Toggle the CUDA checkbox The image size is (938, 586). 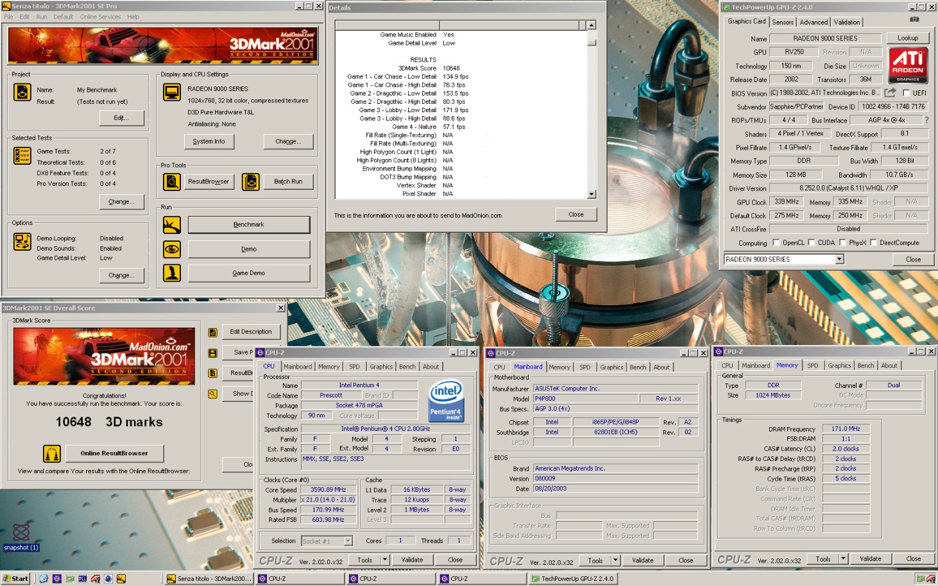click(x=812, y=242)
